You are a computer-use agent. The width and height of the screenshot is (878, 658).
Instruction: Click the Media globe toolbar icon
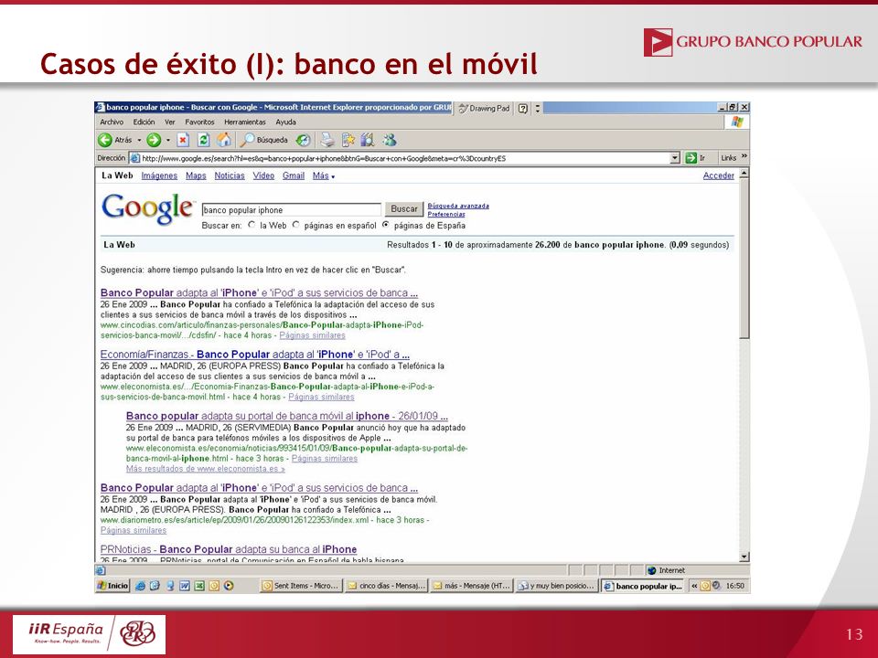click(x=303, y=140)
